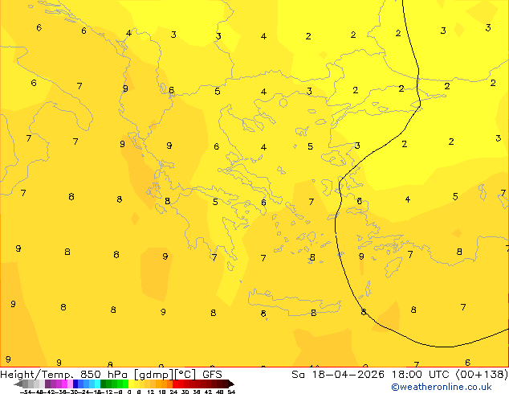Click the '(00+138)' forecast offset text
The image size is (509, 394).
click(482, 375)
